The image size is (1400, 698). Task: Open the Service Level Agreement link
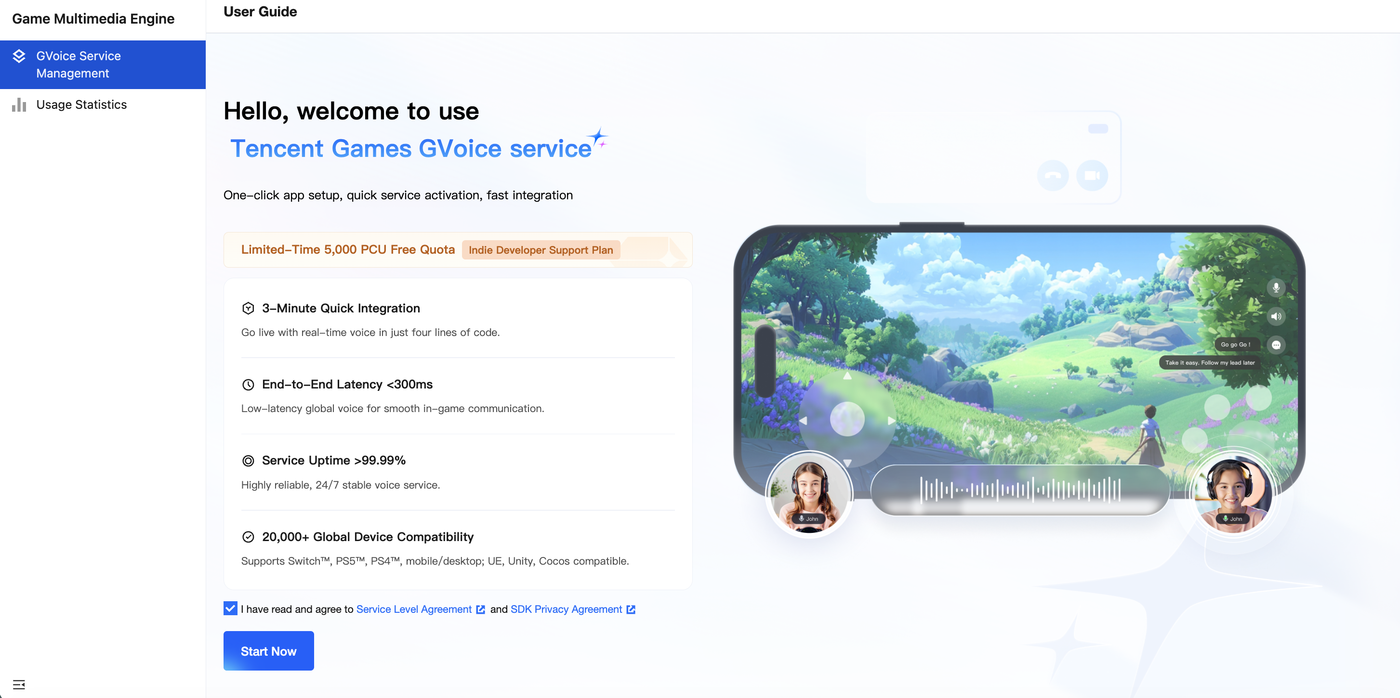tap(413, 609)
